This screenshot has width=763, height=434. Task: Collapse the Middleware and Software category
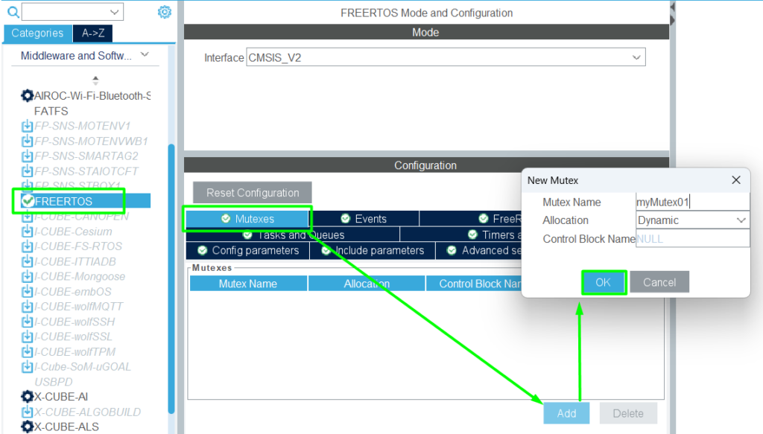click(x=145, y=55)
